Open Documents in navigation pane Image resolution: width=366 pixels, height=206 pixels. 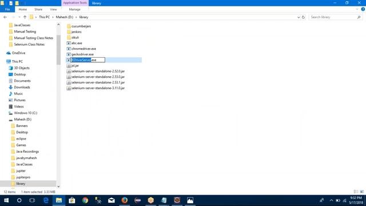pos(22,81)
